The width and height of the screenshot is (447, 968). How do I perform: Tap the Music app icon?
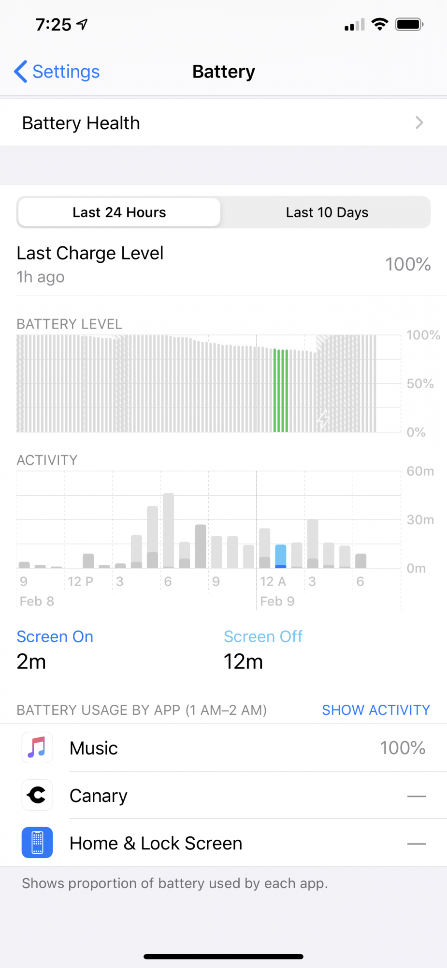(37, 748)
